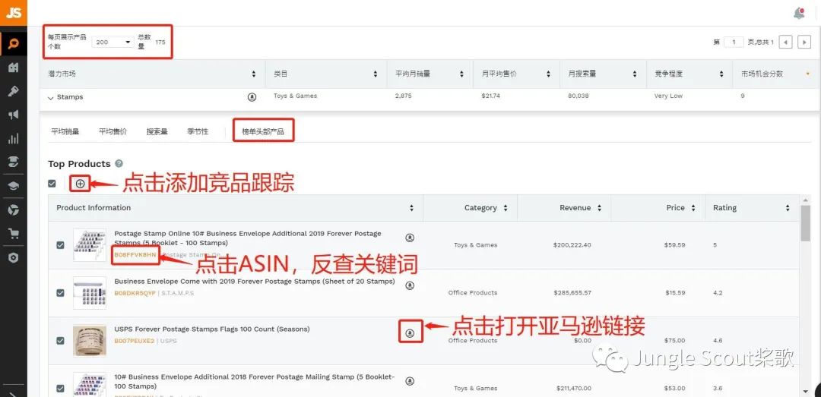Sort Top Products by Category
The width and height of the screenshot is (821, 397).
click(506, 208)
